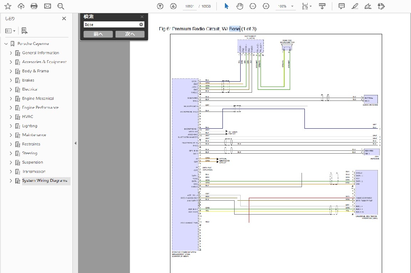Select the highlighter pen tool

[355, 6]
